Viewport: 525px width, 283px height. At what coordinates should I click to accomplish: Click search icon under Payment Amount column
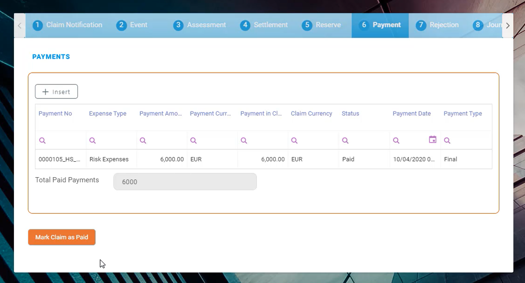pos(143,140)
